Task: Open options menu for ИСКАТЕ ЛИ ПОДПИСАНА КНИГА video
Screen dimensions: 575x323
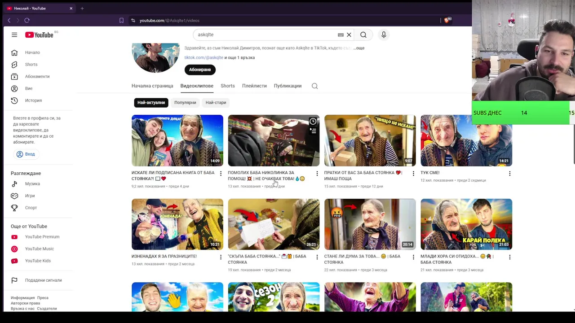Action: pyautogui.click(x=221, y=173)
